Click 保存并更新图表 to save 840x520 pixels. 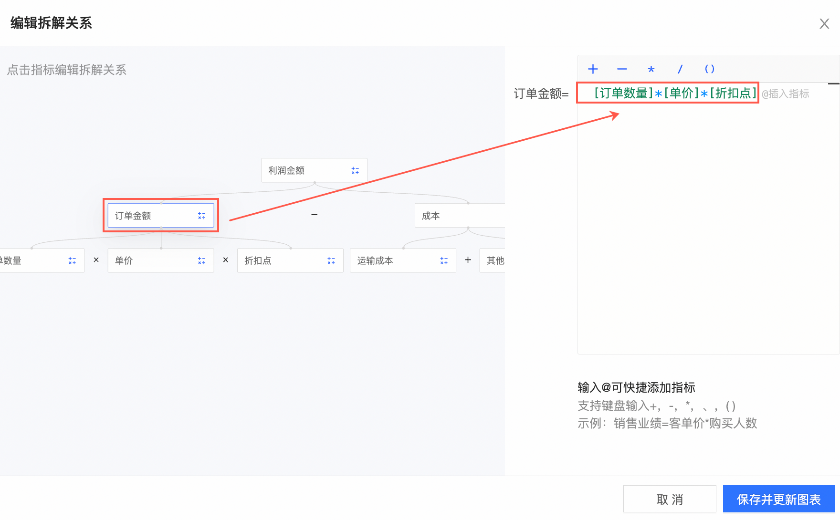point(778,499)
